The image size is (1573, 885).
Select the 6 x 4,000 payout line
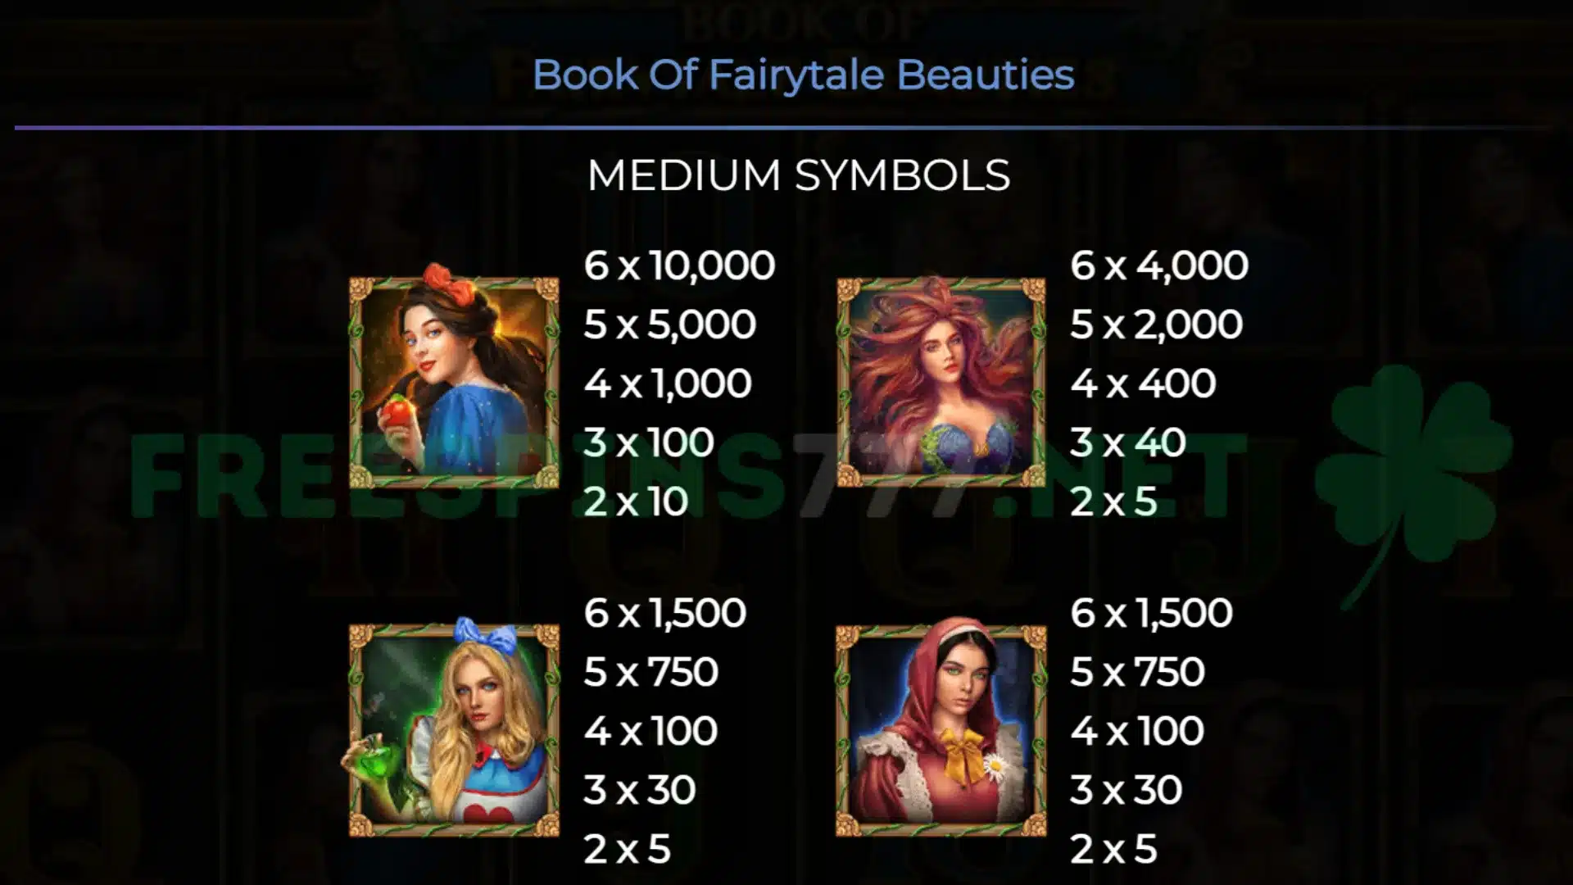(x=1158, y=265)
